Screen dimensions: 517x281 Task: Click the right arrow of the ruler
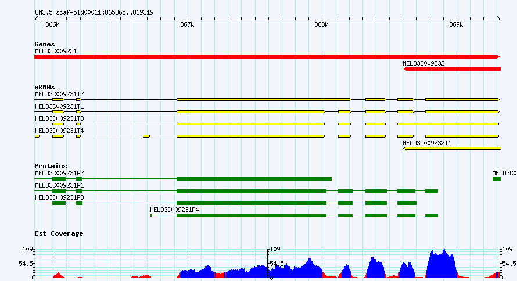[498, 19]
